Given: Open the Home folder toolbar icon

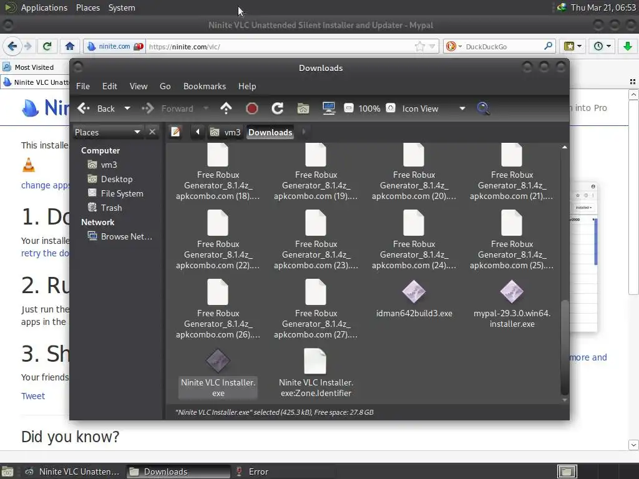Looking at the screenshot, I should pyautogui.click(x=303, y=109).
